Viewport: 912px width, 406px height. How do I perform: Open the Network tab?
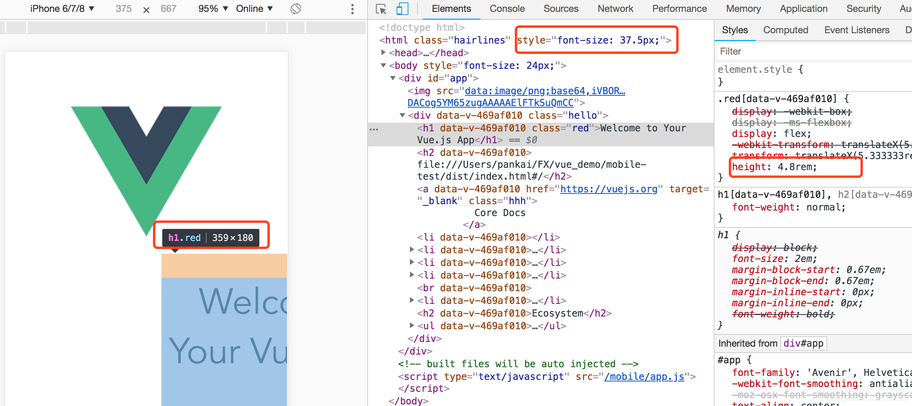[615, 9]
